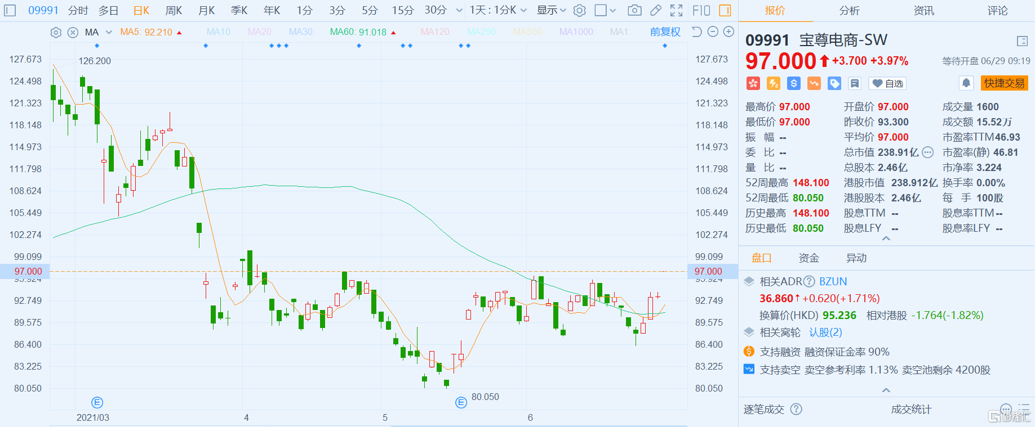Toggle the MA20 moving average line
Viewport: 1035px width, 427px height.
pos(260,32)
